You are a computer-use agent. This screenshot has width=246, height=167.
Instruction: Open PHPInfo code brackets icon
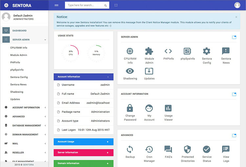pos(168,51)
